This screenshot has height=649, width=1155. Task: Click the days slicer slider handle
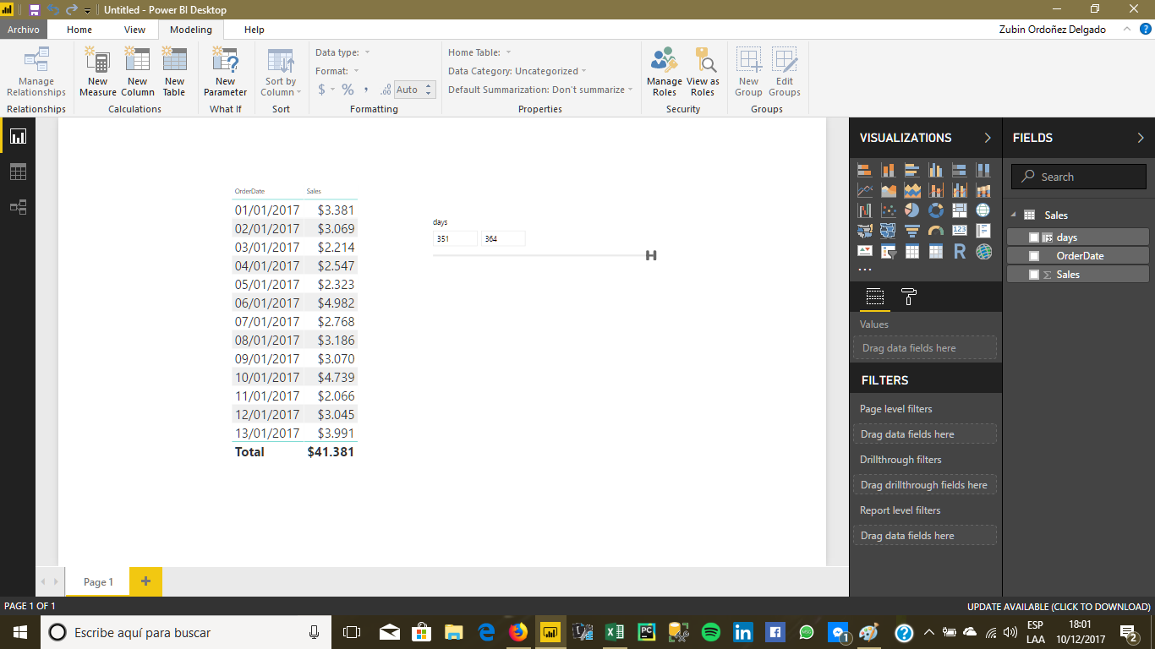[651, 255]
